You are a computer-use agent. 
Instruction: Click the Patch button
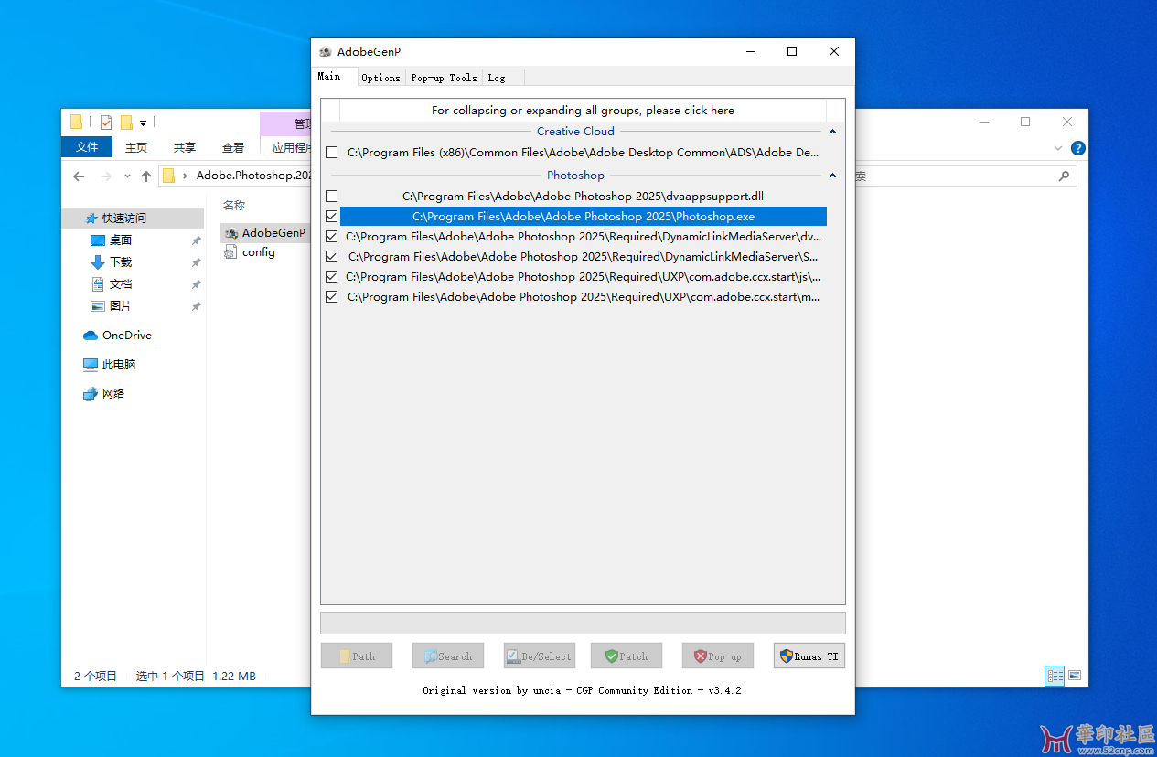pyautogui.click(x=627, y=656)
